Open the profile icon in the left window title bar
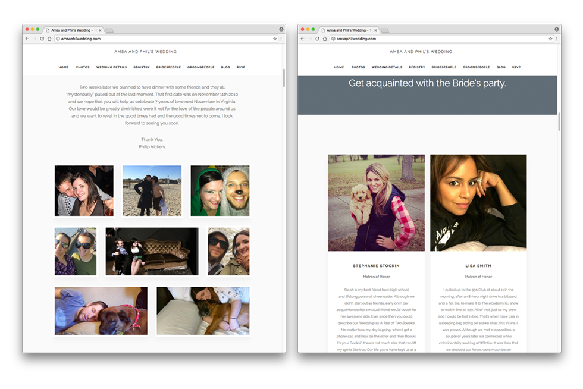The width and height of the screenshot is (583, 389). coord(281,29)
